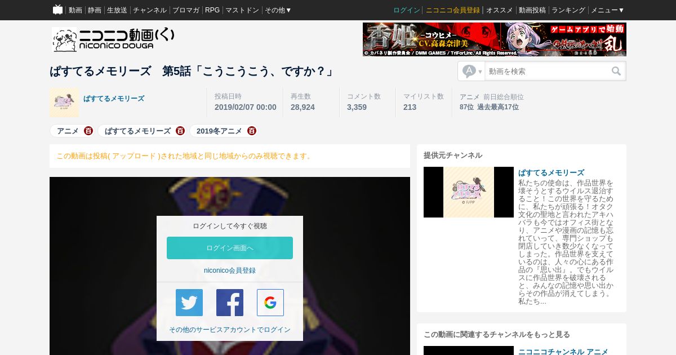Open 動画投稿 in the top bar
676x355 pixels.
[532, 10]
